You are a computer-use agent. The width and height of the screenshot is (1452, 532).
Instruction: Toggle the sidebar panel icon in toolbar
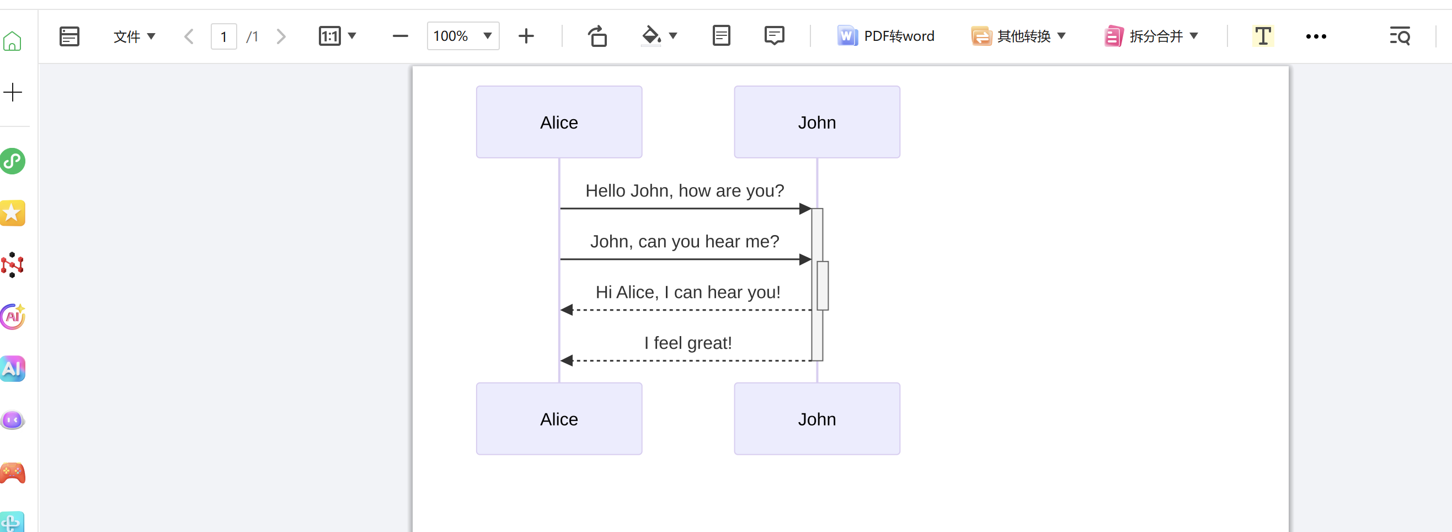tap(70, 36)
